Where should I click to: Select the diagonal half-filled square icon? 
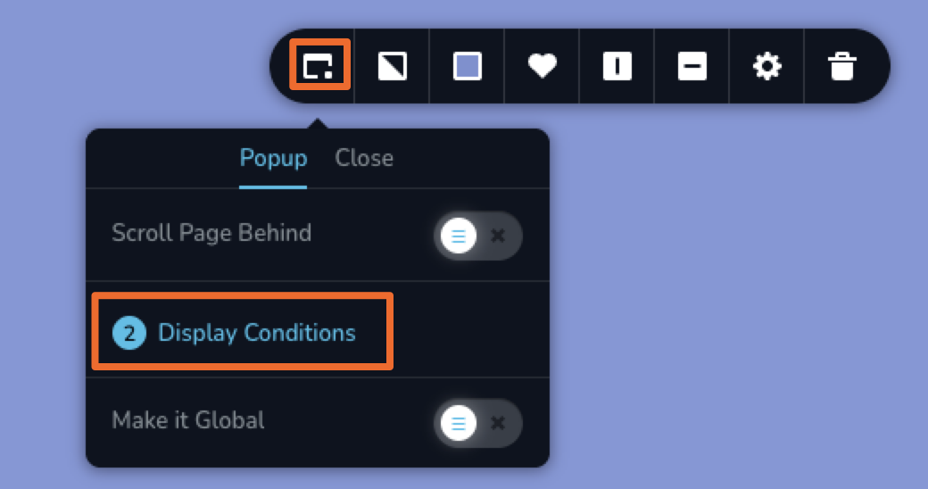(393, 66)
